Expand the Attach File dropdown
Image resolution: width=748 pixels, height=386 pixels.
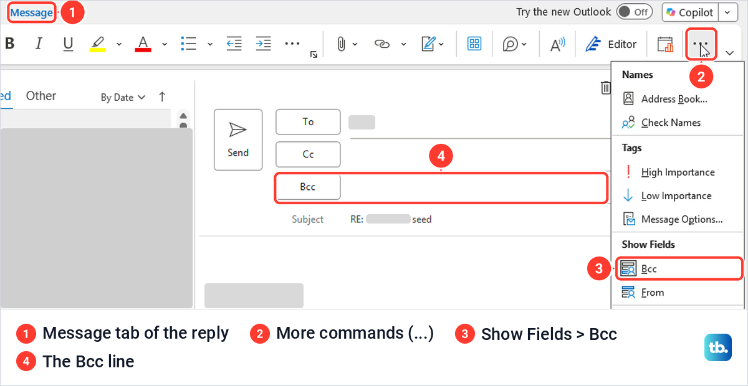355,44
